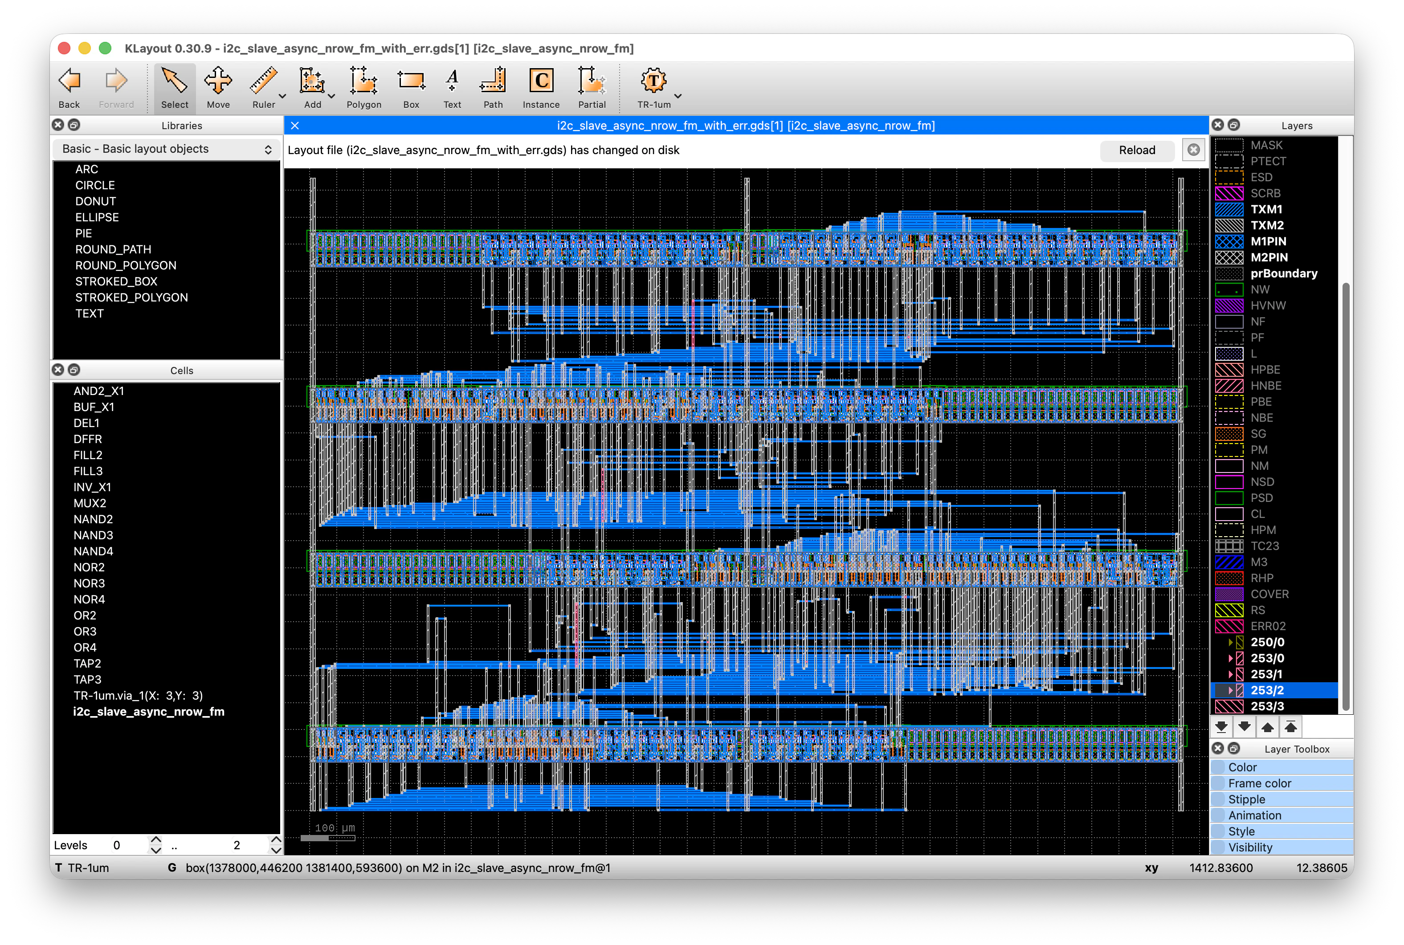This screenshot has height=945, width=1404.
Task: Dismiss the file-changed notification bar
Action: 1194,150
